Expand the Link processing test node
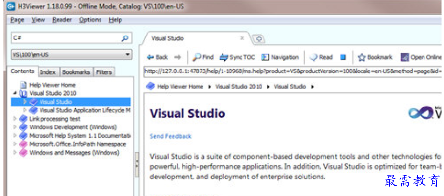This screenshot has height=196, width=444. pos(15,119)
